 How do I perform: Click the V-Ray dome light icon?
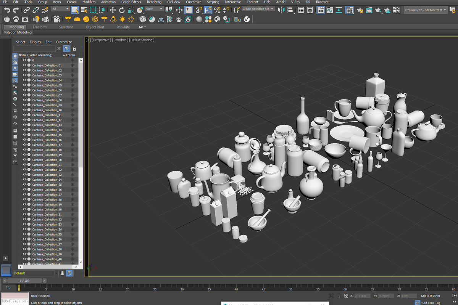pos(77,19)
